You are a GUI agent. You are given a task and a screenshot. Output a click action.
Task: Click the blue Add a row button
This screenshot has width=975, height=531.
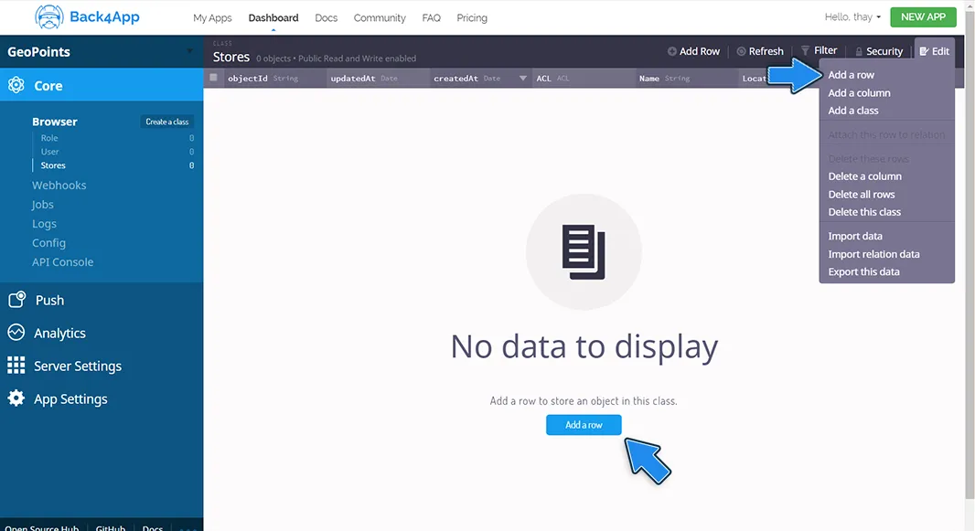[x=584, y=425]
